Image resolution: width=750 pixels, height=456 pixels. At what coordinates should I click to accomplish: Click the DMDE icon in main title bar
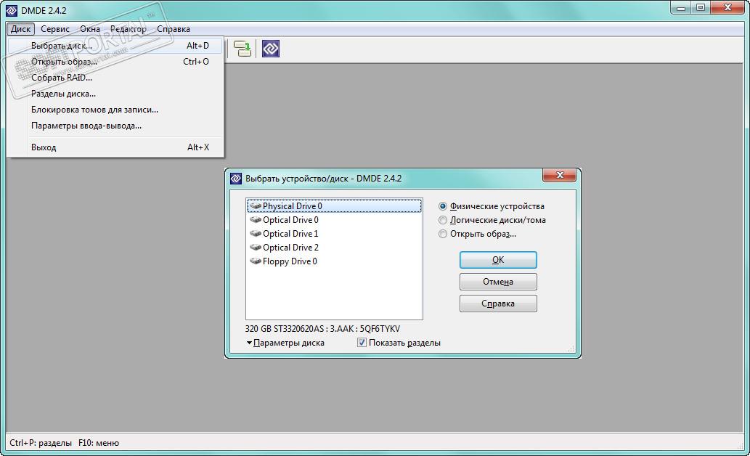click(x=11, y=10)
